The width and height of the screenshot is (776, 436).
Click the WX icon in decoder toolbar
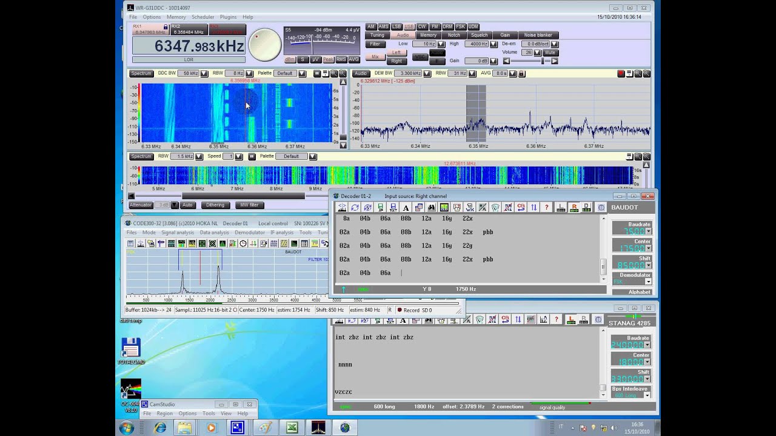(470, 207)
